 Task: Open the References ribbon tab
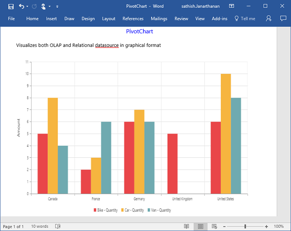(133, 19)
